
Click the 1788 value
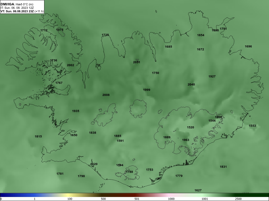pyautogui.click(x=129, y=172)
